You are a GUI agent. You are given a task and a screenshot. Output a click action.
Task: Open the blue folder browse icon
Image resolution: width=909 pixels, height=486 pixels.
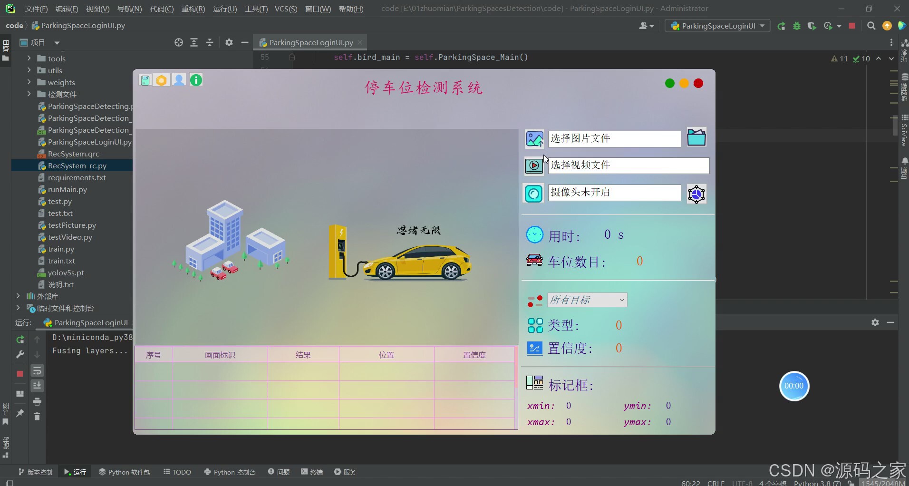click(696, 137)
